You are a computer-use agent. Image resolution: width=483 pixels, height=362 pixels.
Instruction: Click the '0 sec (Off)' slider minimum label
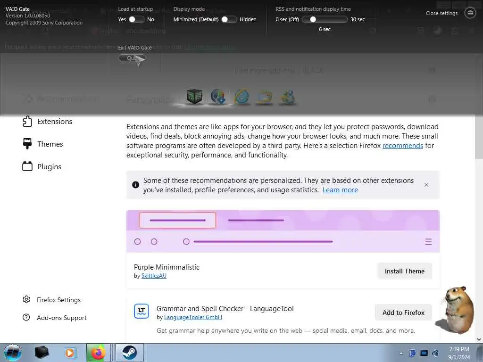287,19
